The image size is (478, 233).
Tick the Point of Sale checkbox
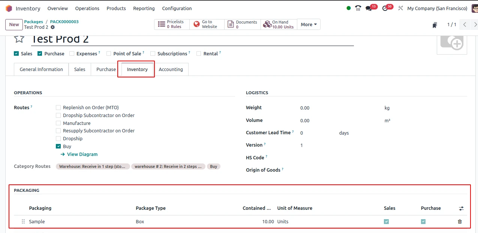tap(109, 54)
